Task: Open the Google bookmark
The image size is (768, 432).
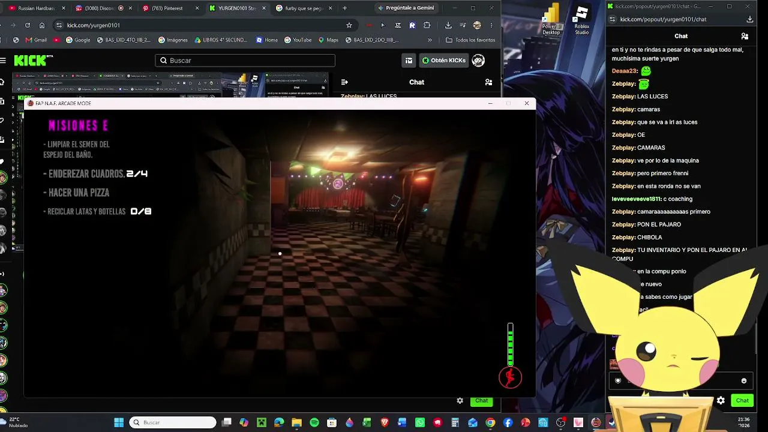Action: tap(78, 40)
